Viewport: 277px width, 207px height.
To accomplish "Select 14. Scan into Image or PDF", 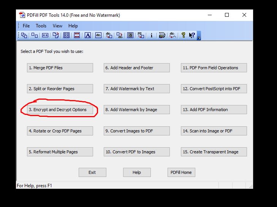I will pos(214,131).
